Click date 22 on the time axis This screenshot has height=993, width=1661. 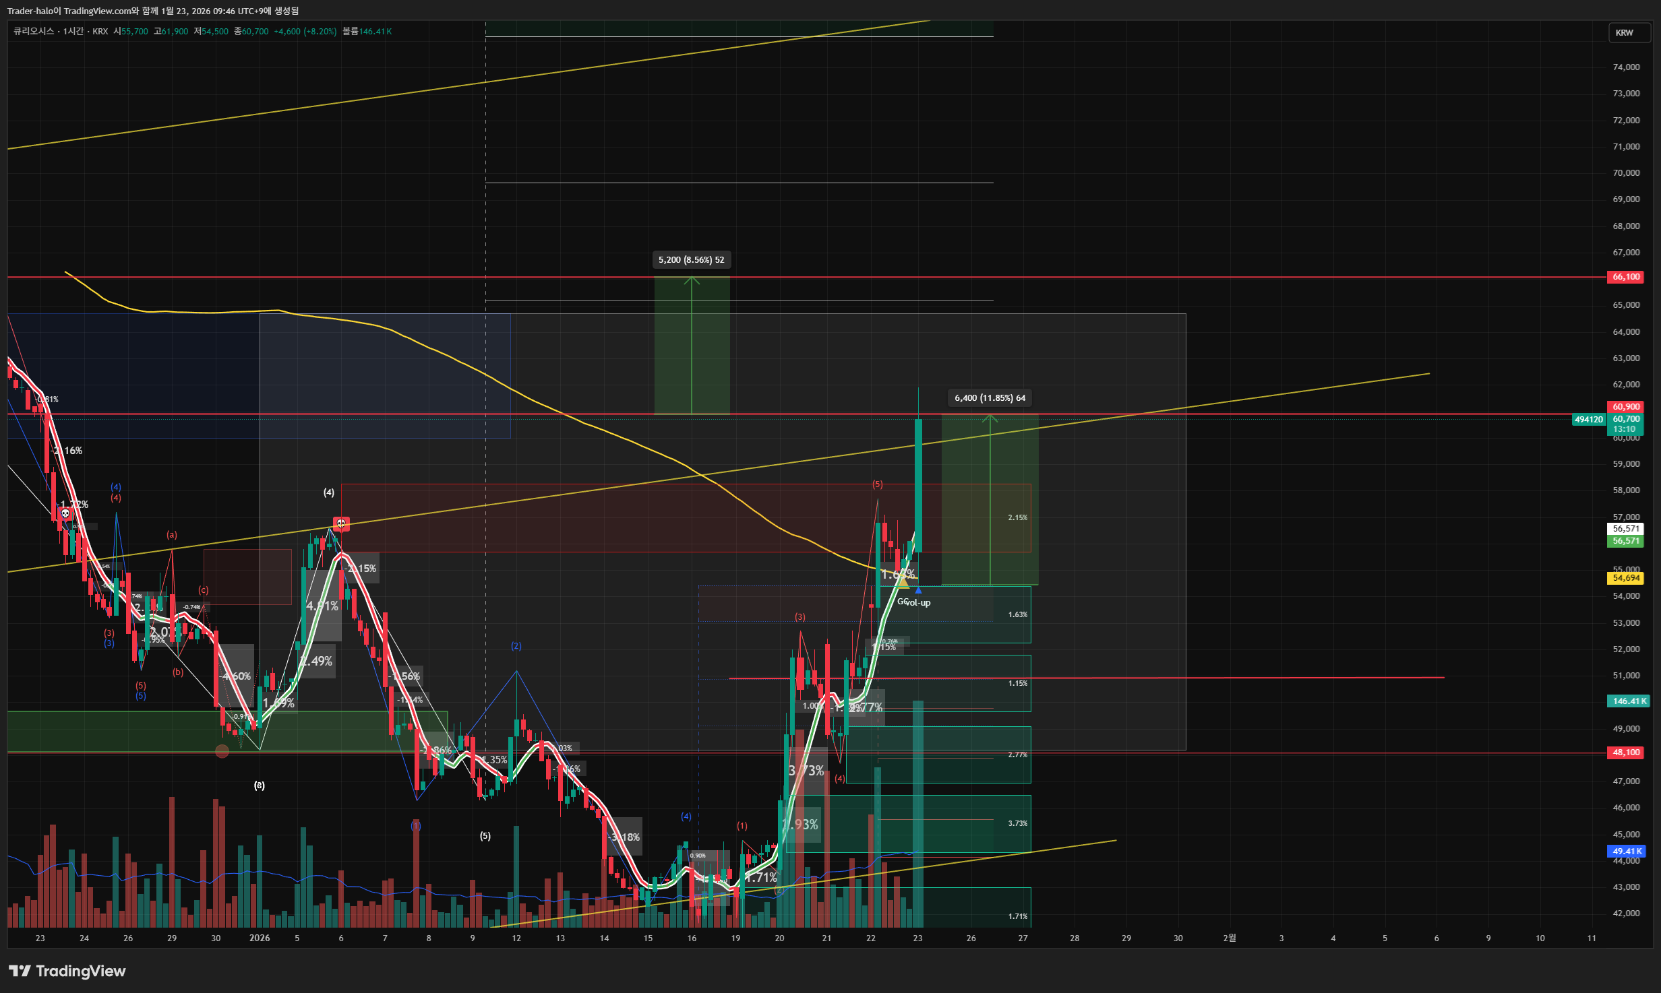[x=871, y=938]
